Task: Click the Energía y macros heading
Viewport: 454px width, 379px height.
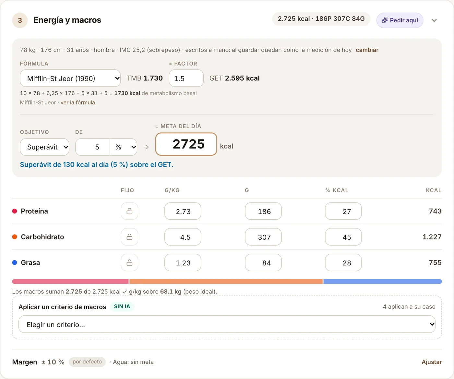Action: [67, 20]
